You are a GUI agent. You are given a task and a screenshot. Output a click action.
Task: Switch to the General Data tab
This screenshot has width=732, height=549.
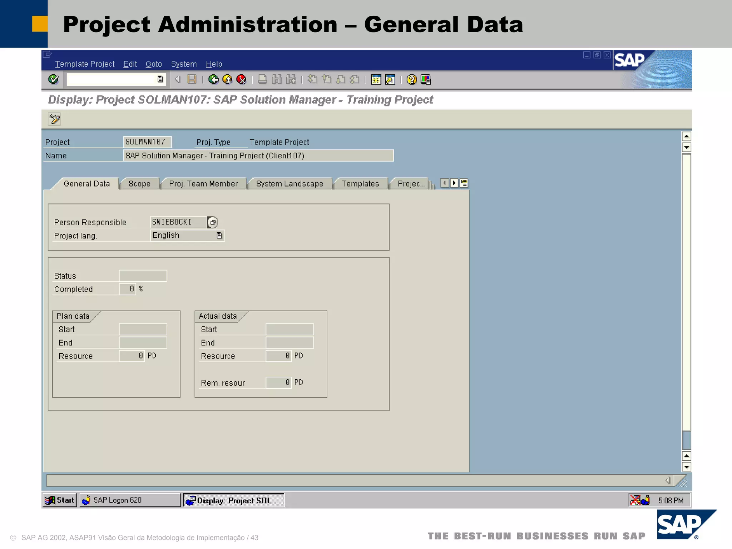86,184
